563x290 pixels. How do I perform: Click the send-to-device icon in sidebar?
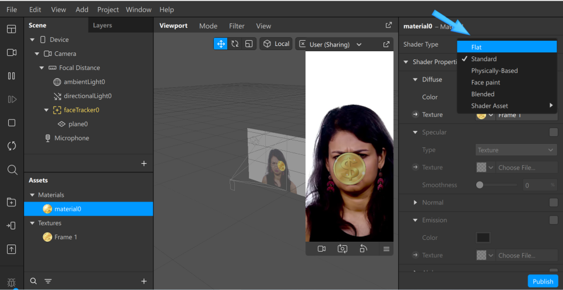12,226
